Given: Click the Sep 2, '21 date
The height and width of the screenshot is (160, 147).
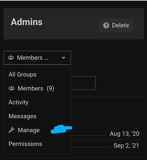Looking at the screenshot, I should [x=126, y=146].
